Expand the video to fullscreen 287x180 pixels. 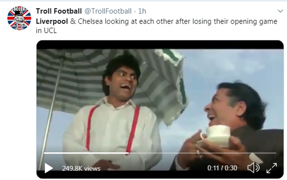(x=272, y=168)
